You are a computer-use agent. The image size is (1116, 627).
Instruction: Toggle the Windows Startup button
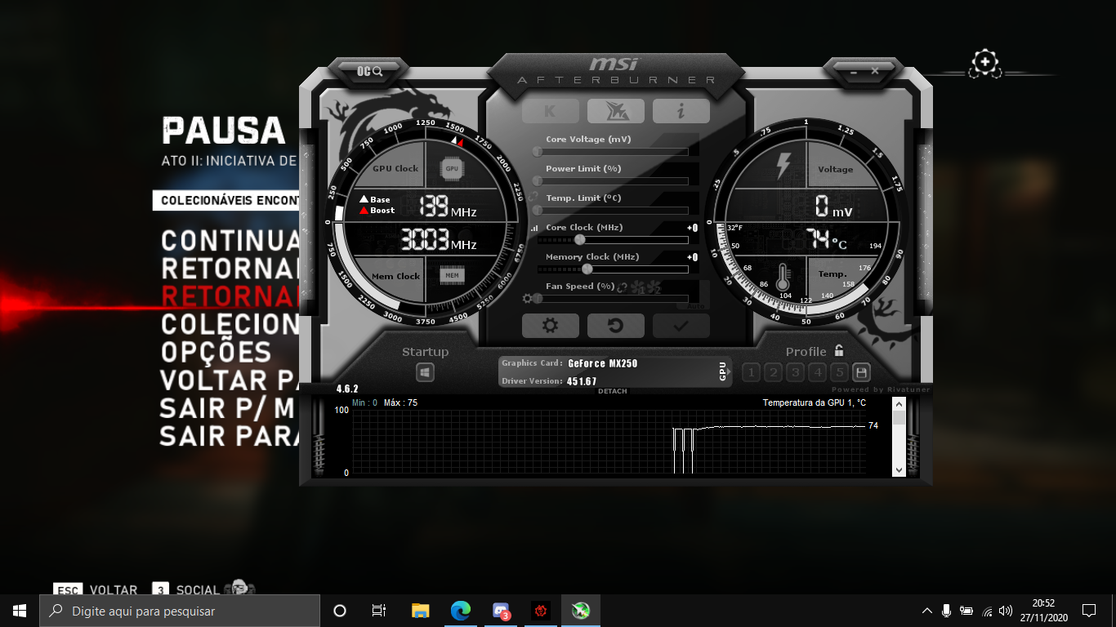click(425, 372)
